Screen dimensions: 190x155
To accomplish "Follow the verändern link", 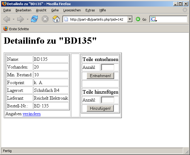I will pos(32,114).
